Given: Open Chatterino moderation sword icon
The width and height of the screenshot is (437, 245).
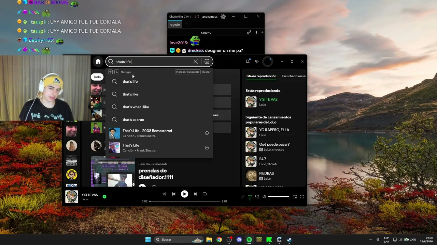Looking at the screenshot, I should tap(249, 33).
